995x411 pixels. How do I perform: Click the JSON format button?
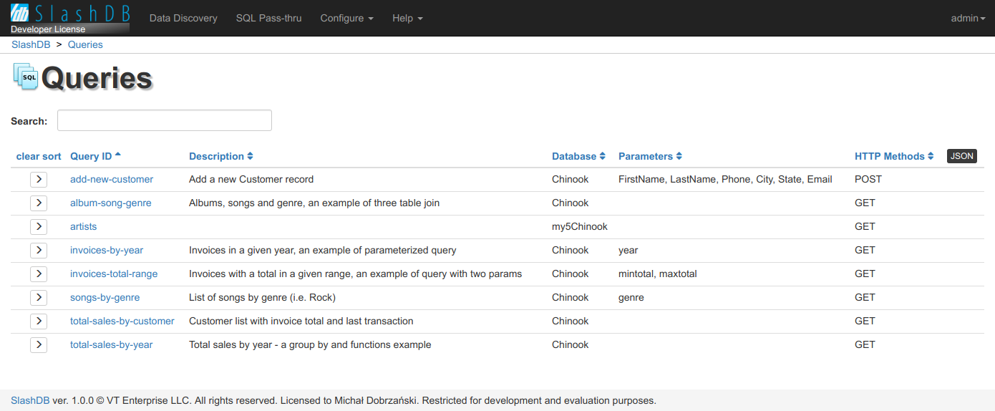[961, 156]
